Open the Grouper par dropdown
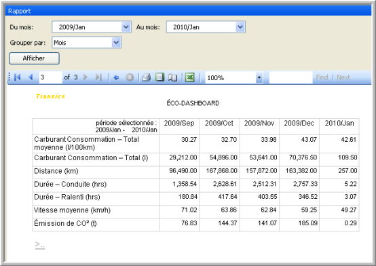Viewport: 376px width, 266px height. pyautogui.click(x=116, y=43)
